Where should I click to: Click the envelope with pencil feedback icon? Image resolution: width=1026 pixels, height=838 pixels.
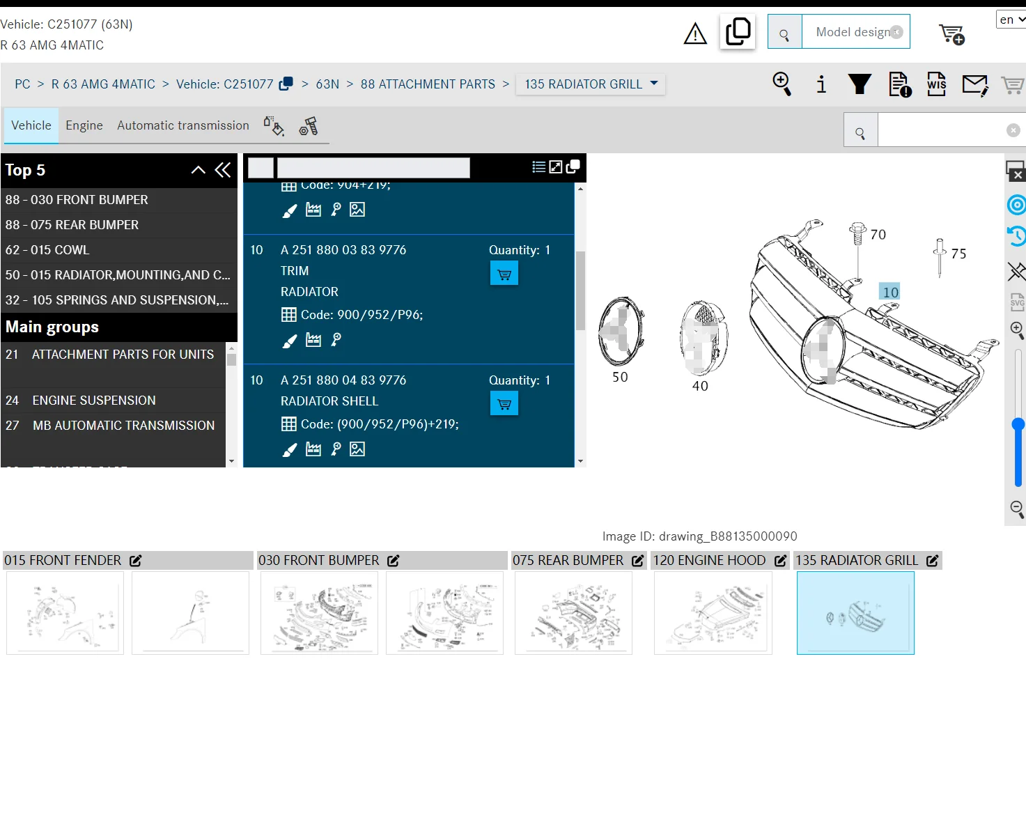coord(975,85)
